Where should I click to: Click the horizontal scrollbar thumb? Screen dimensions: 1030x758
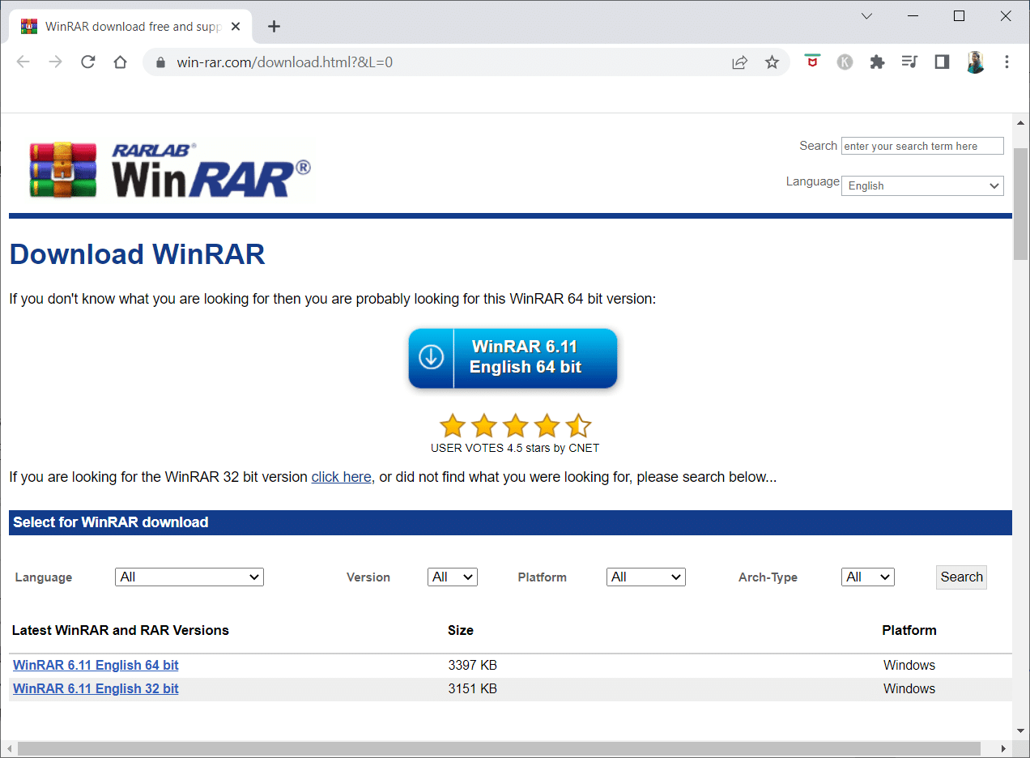click(499, 749)
